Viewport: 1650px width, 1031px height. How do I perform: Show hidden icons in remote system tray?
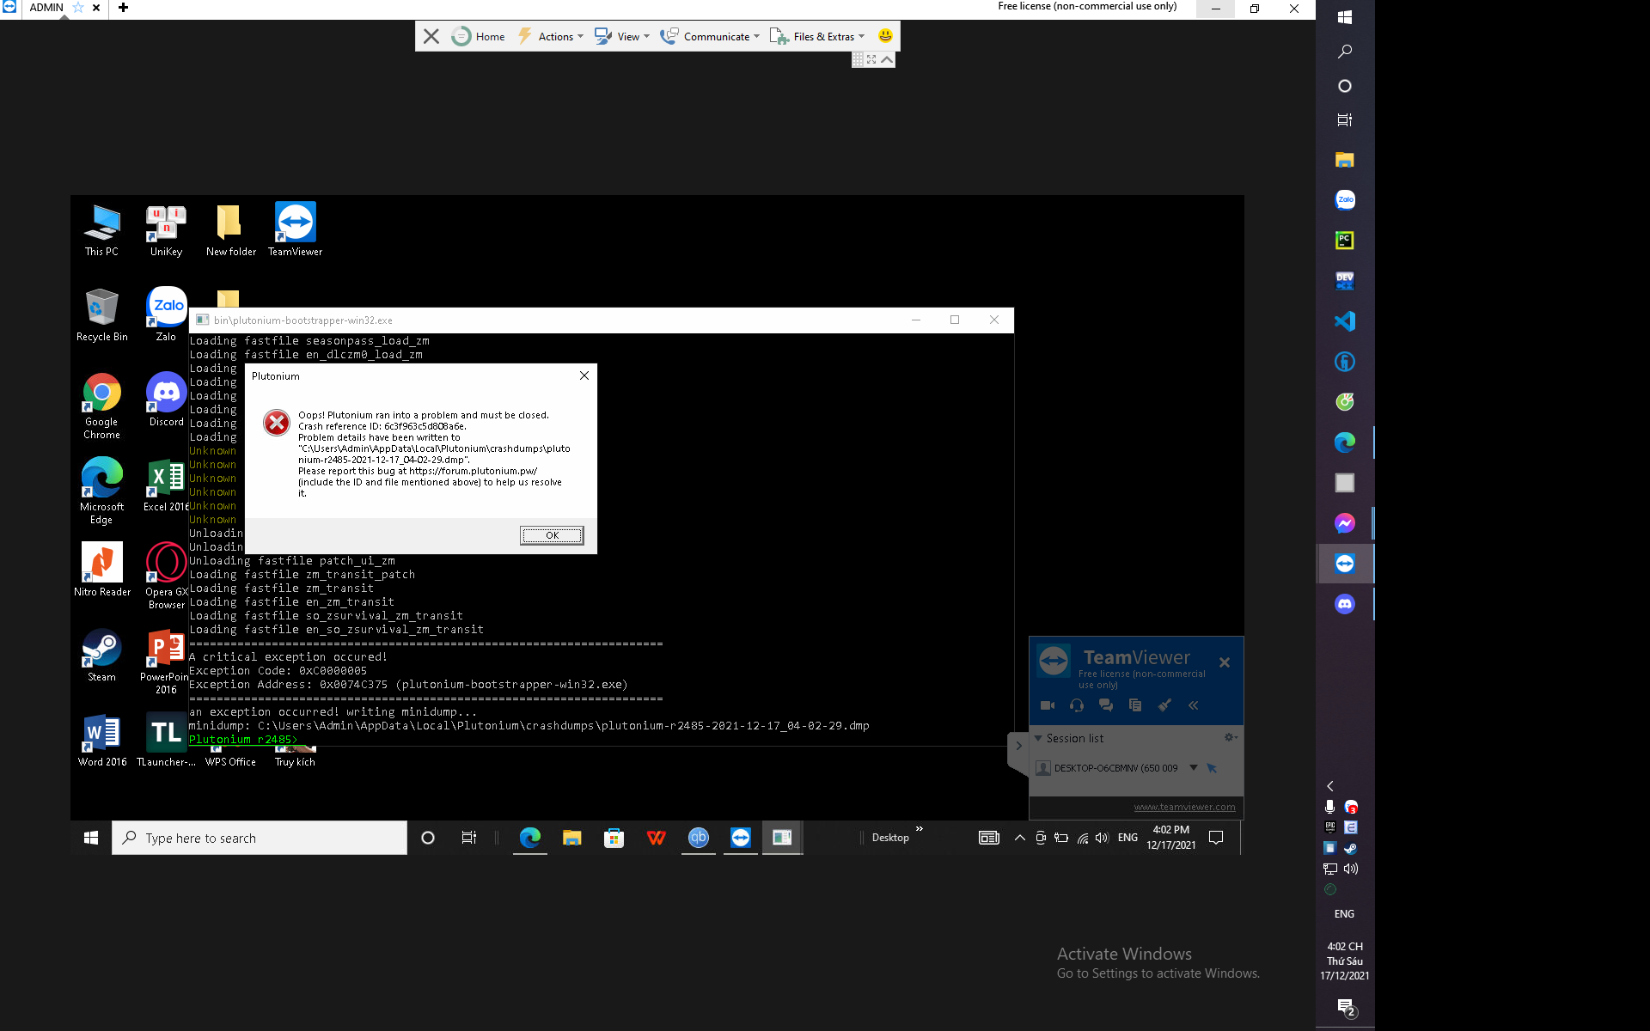point(1019,838)
